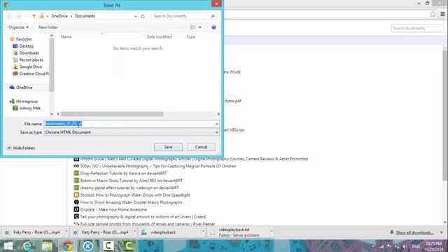This screenshot has width=448, height=252.
Task: Click the search magnifier in Search Documents box
Action: [213, 16]
